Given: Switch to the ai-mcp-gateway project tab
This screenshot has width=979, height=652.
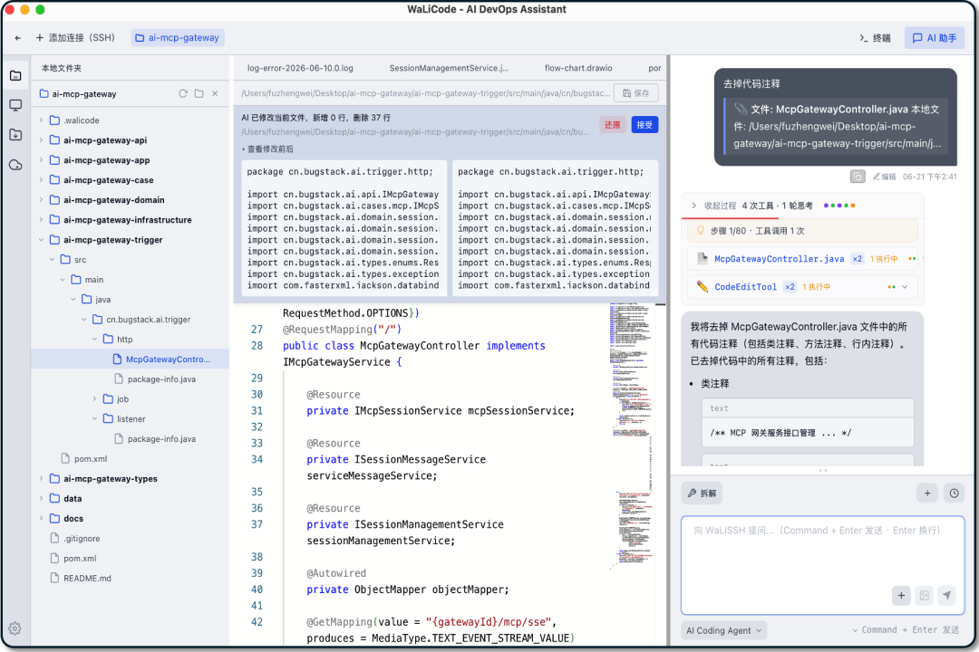Looking at the screenshot, I should pos(178,37).
